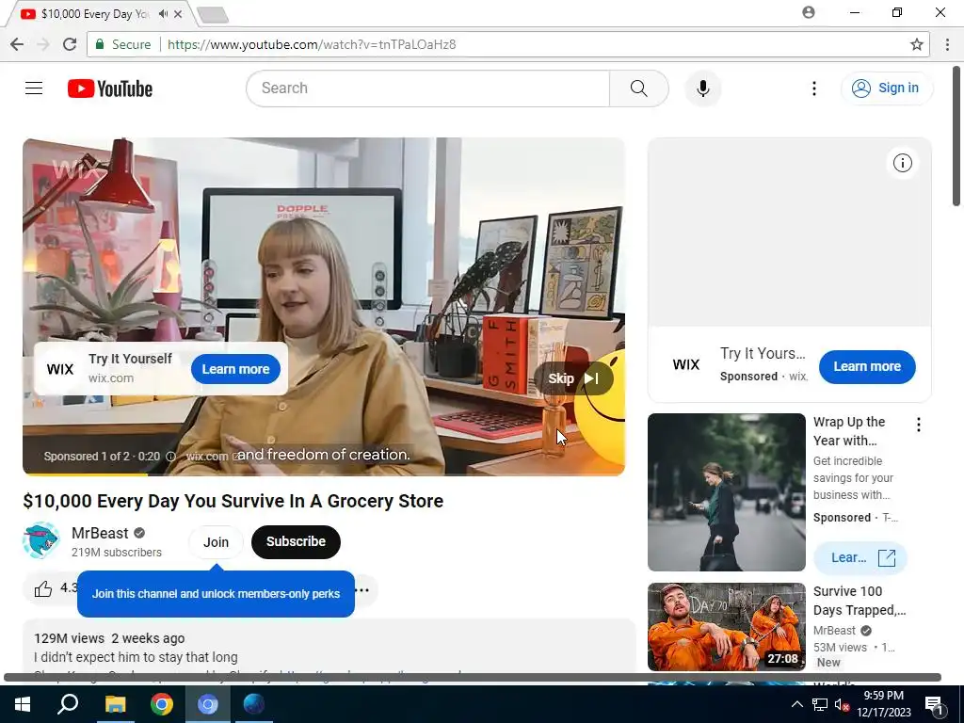Click the Wix logo in sidebar ad
This screenshot has height=723, width=964.
[686, 364]
